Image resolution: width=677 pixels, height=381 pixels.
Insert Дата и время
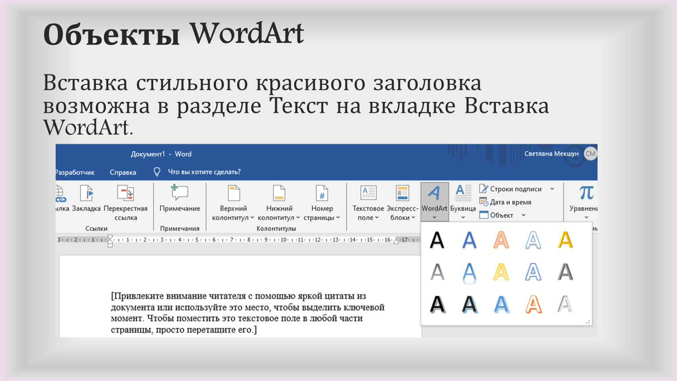(x=506, y=202)
